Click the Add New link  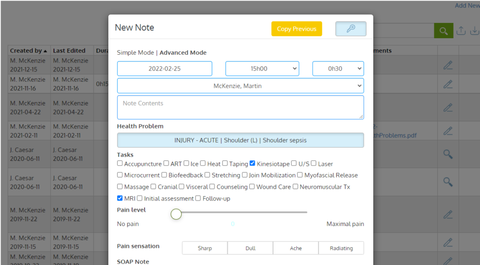click(467, 5)
